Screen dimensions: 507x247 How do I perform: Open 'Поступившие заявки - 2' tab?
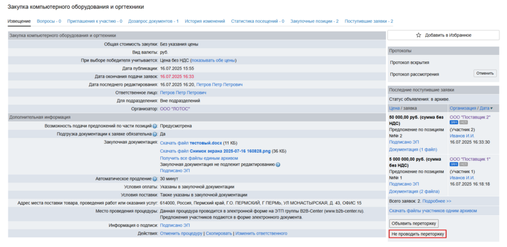point(369,21)
